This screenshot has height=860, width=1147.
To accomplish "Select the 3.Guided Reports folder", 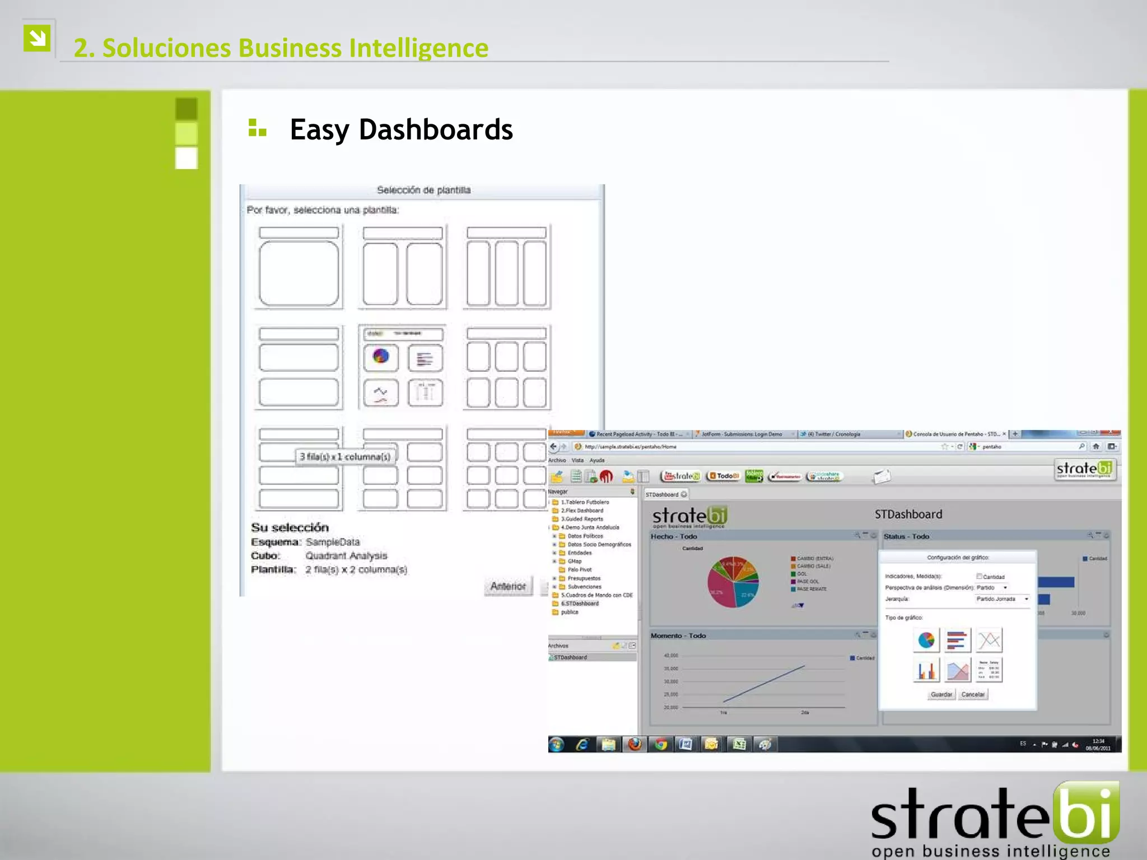I will [577, 519].
